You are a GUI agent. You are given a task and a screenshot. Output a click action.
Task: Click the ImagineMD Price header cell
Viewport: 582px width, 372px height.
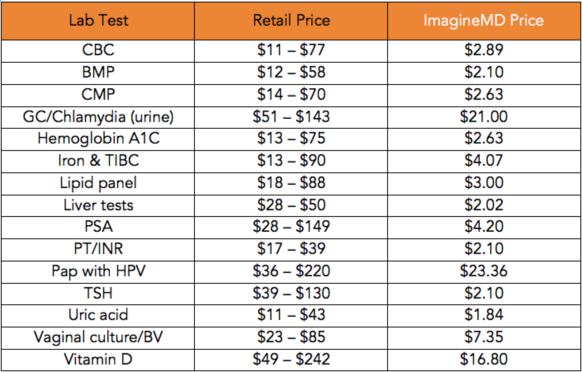click(484, 20)
